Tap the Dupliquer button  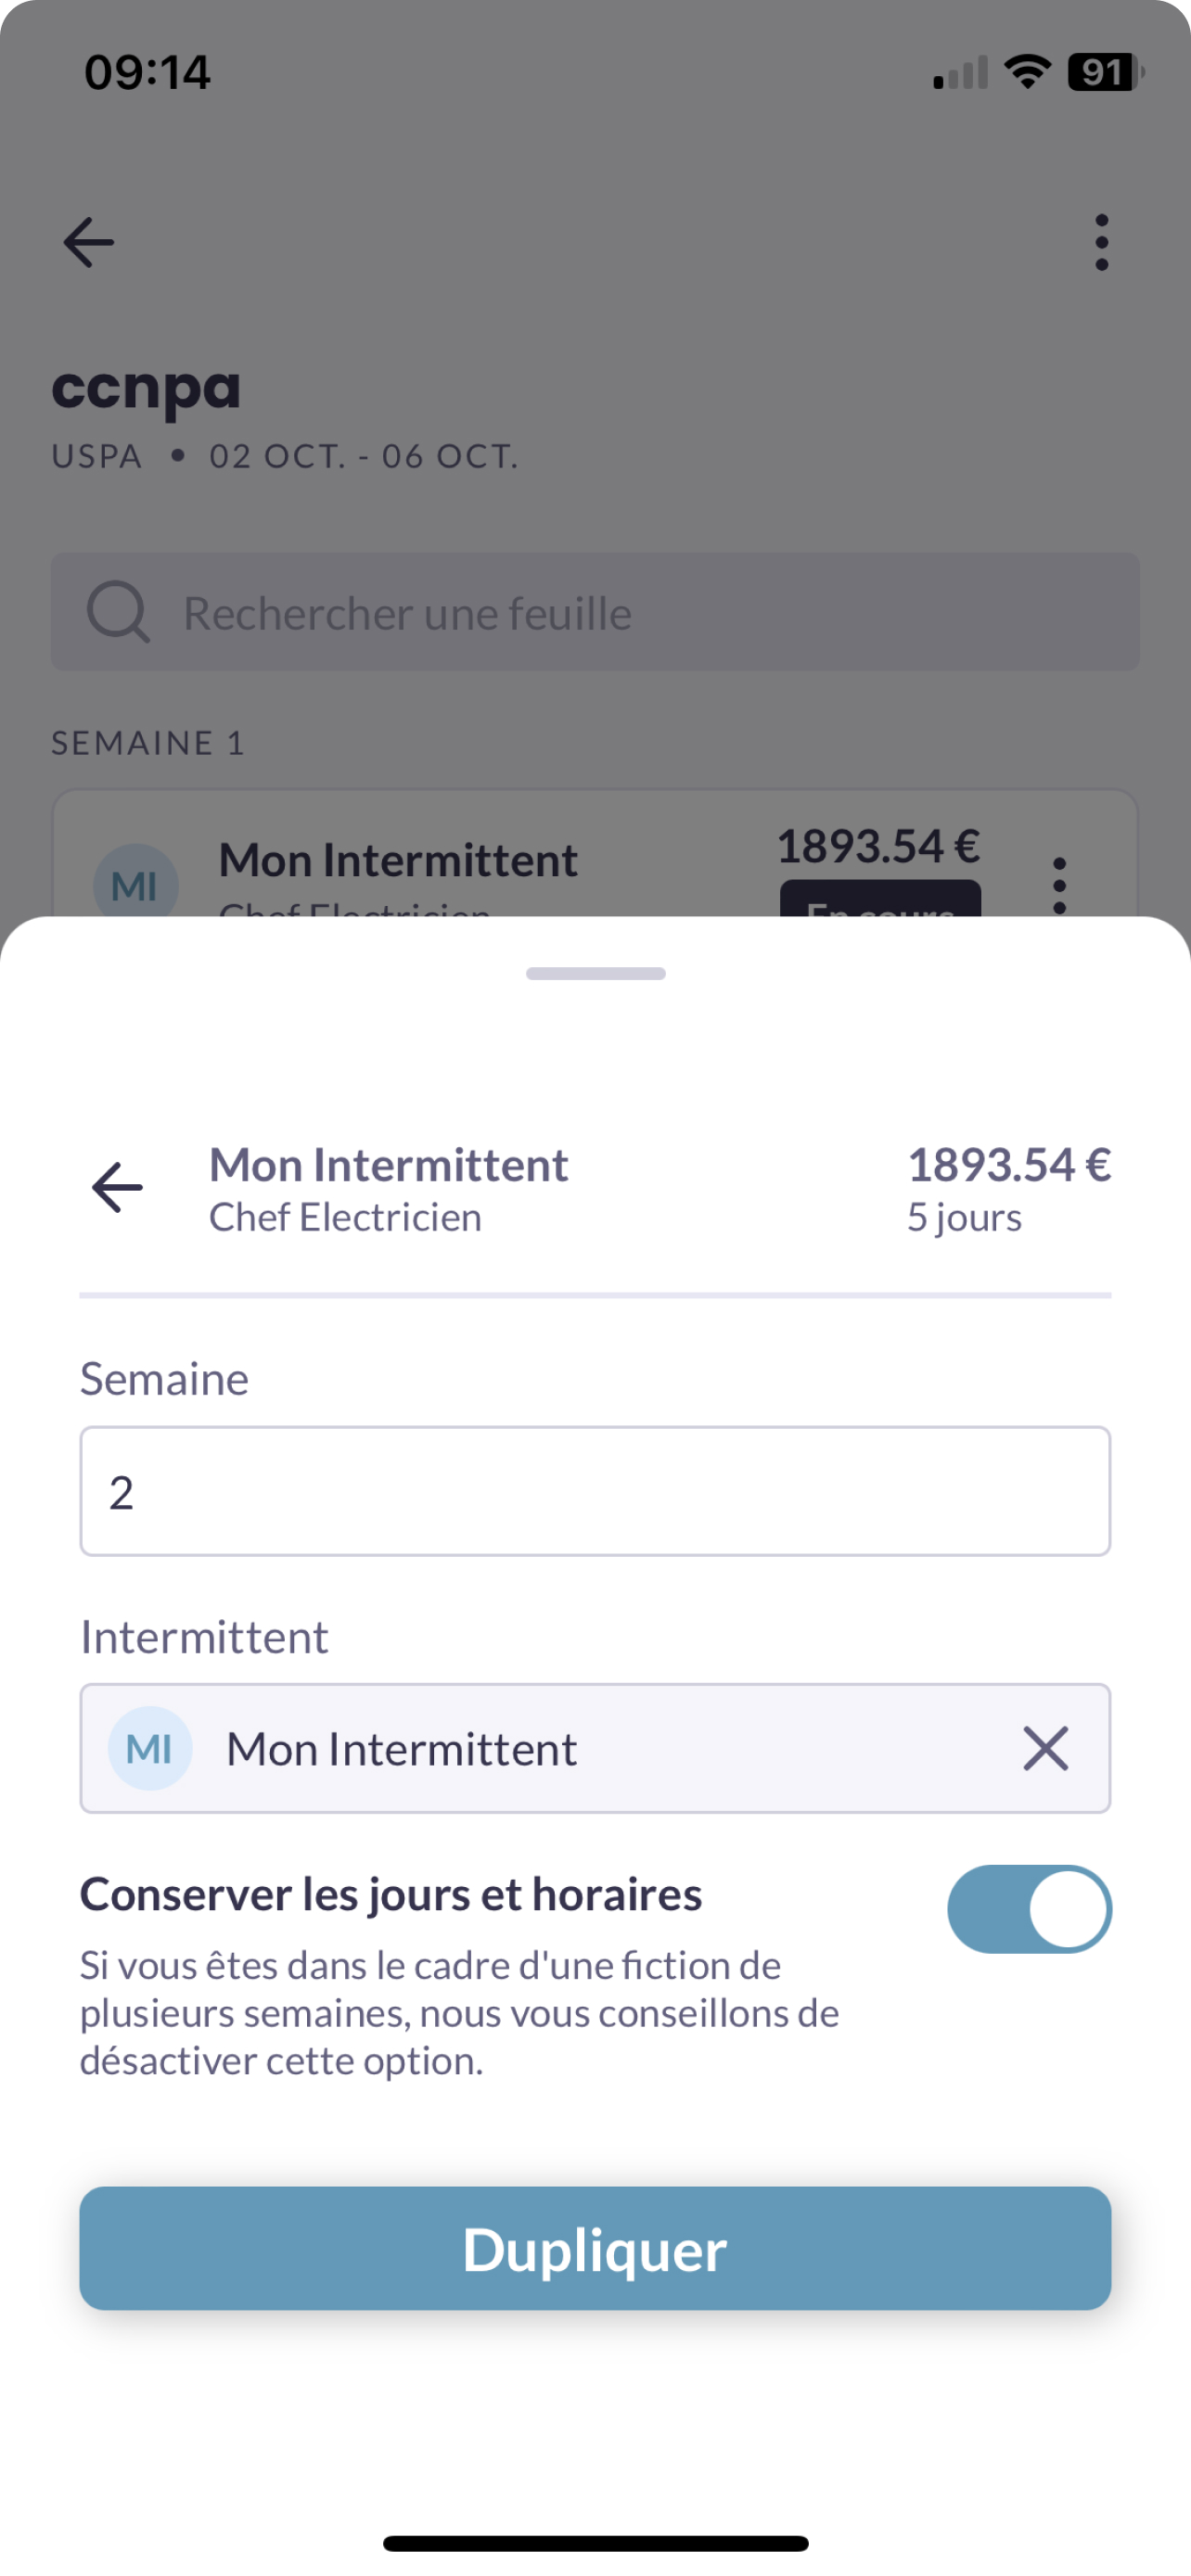595,2248
